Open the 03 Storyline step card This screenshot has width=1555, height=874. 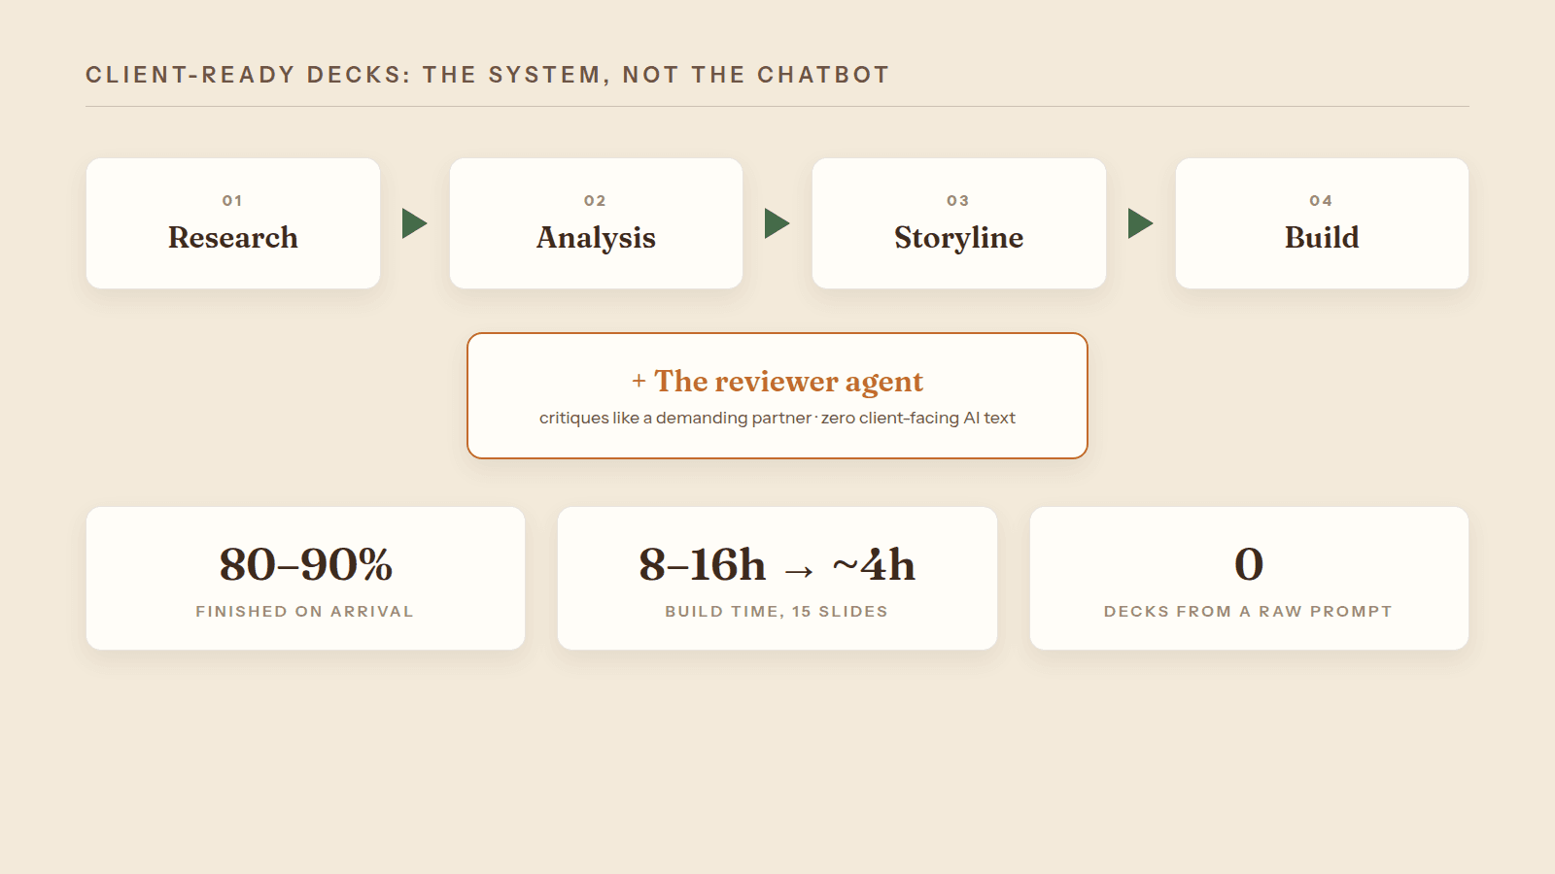[959, 223]
